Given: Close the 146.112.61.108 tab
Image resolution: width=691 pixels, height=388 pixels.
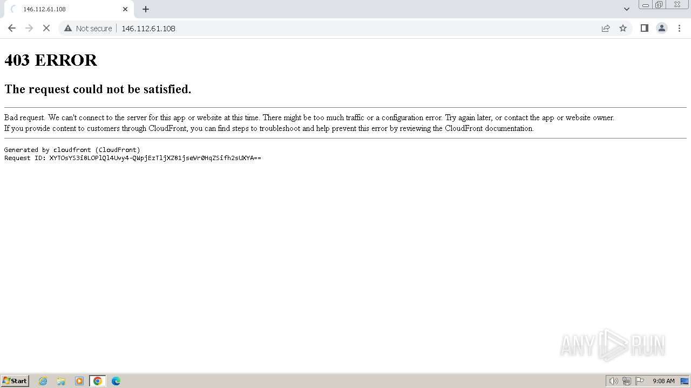Looking at the screenshot, I should (x=125, y=9).
